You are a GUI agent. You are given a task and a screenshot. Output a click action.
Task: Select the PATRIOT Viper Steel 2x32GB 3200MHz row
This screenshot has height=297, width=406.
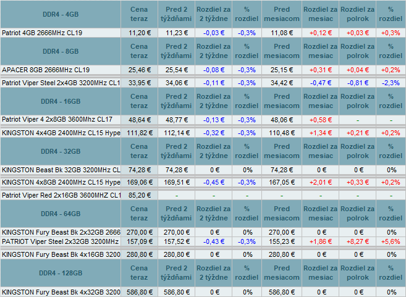[x=60, y=241]
